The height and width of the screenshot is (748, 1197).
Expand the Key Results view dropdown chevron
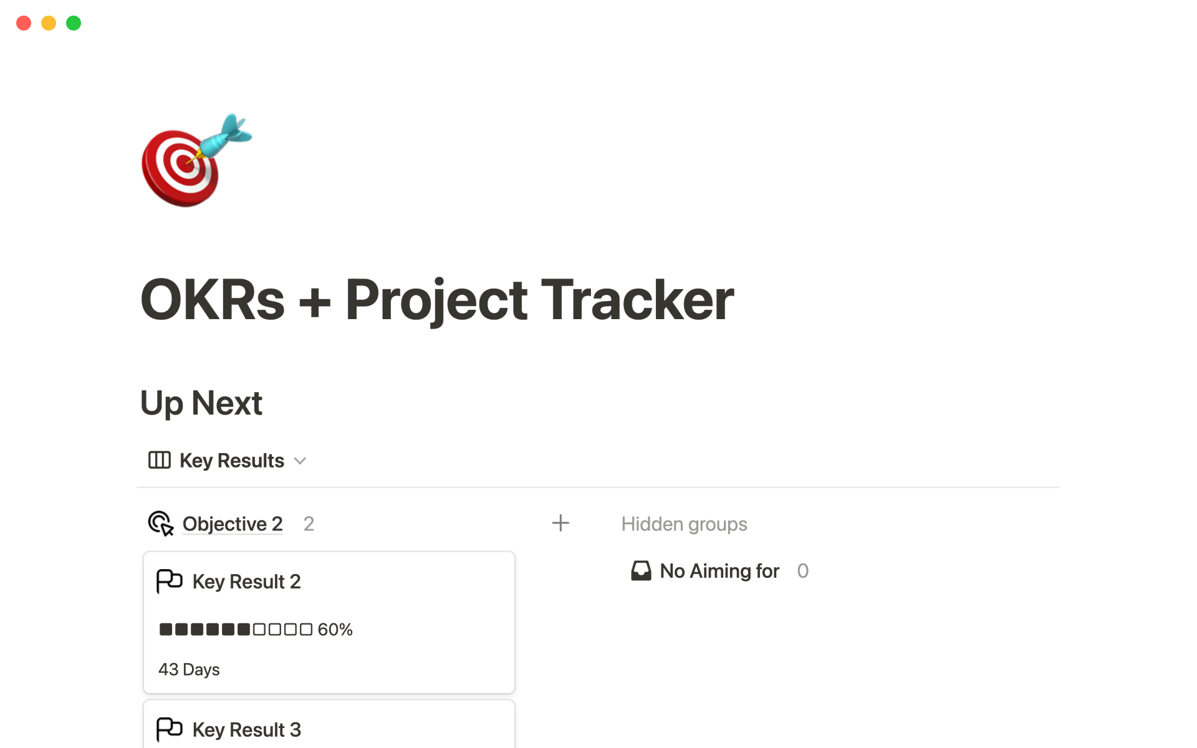point(300,461)
